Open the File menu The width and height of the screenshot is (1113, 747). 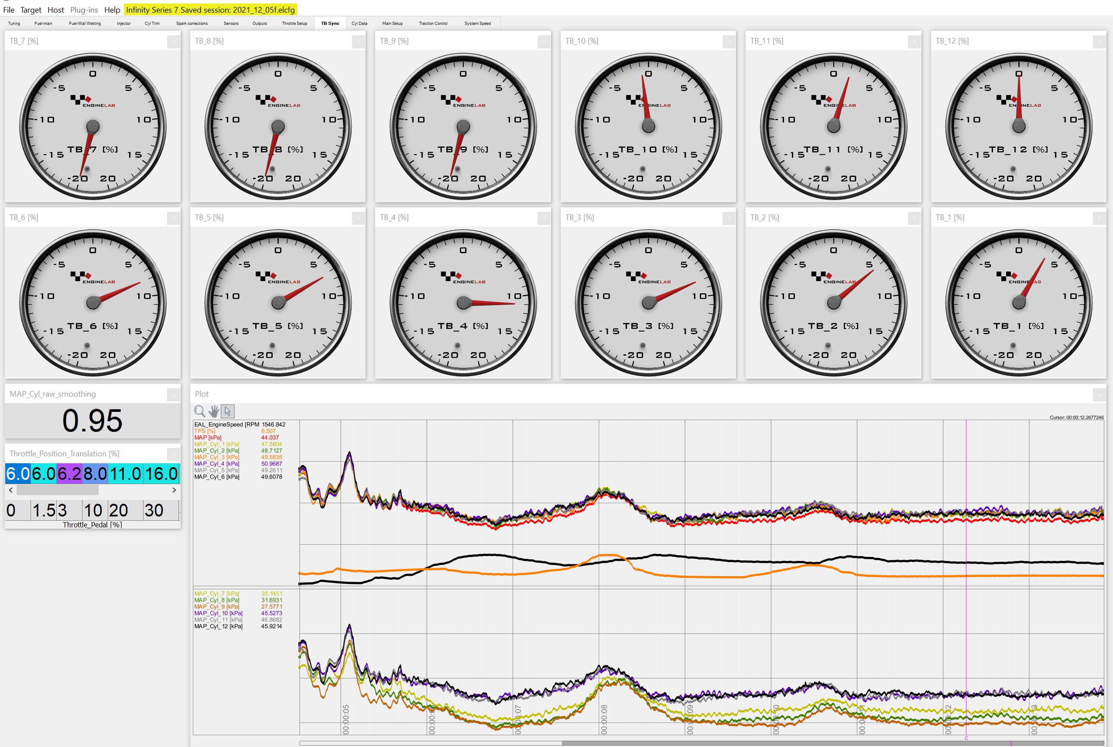pyautogui.click(x=9, y=10)
